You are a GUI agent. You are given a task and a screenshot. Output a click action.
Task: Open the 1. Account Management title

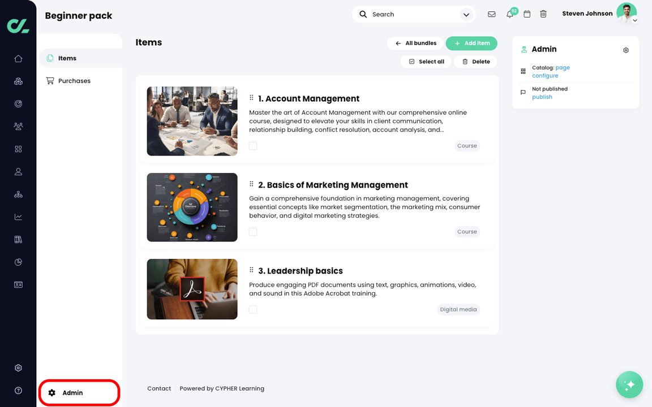308,98
